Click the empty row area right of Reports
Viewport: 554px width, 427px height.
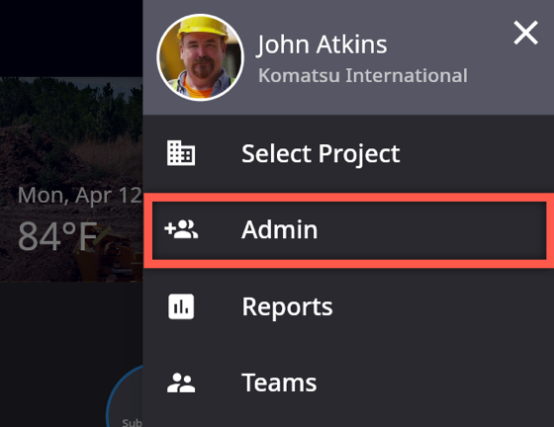tap(441, 306)
